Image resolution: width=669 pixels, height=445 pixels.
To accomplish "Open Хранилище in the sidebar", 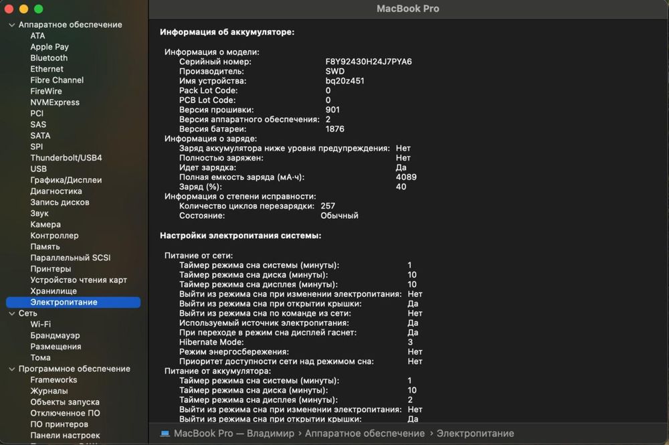I will (x=54, y=291).
